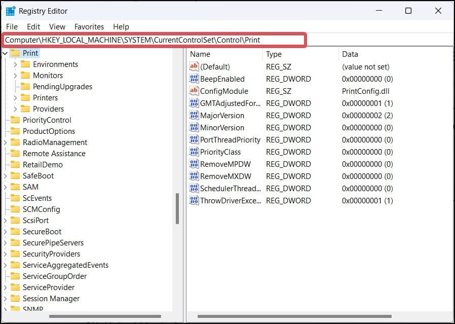Click the PortThreadPriority DWORD icon

point(194,139)
